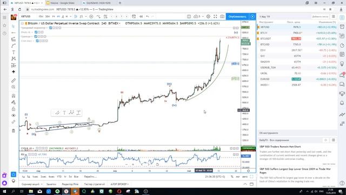Open notifications bell in right sidebar
The image size is (346, 195).
pyautogui.click(x=342, y=103)
